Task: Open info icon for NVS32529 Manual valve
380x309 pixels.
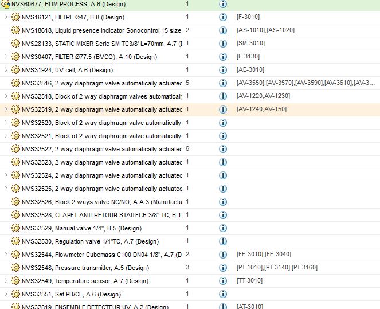Action: click(223, 228)
